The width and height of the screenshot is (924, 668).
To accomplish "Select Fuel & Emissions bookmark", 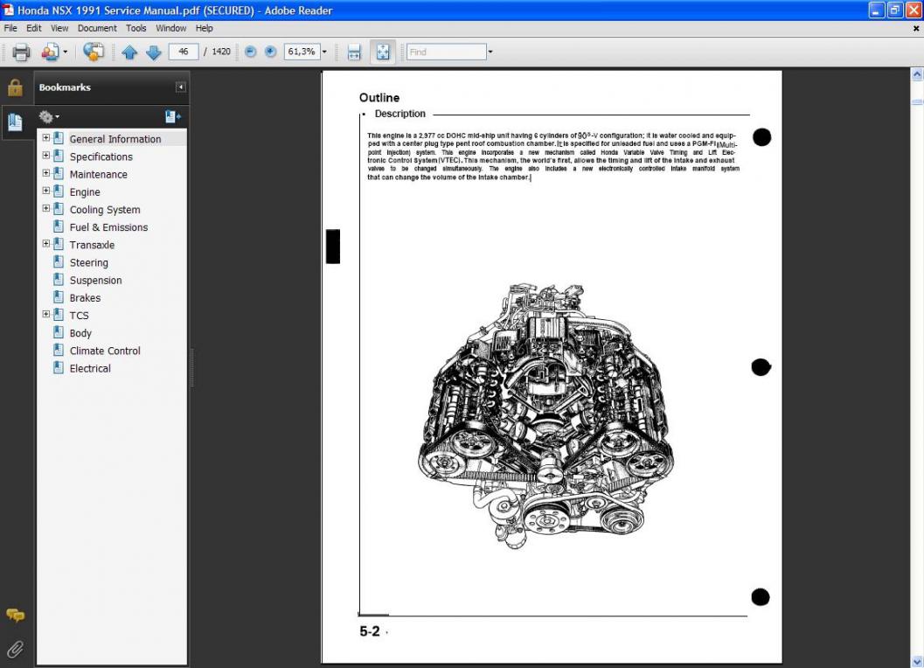I will pyautogui.click(x=109, y=227).
